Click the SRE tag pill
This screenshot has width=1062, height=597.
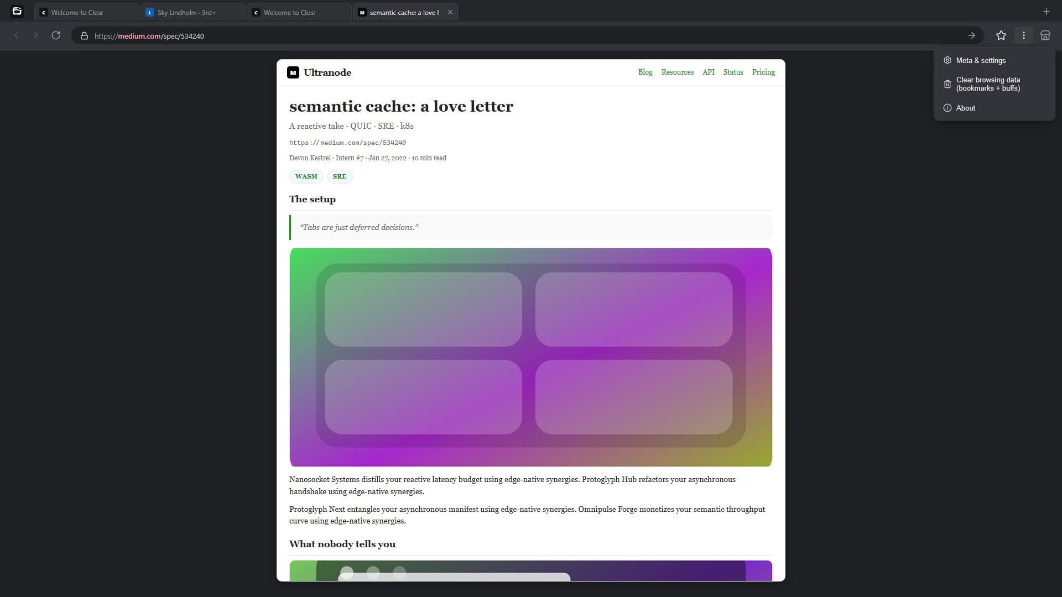coord(340,176)
